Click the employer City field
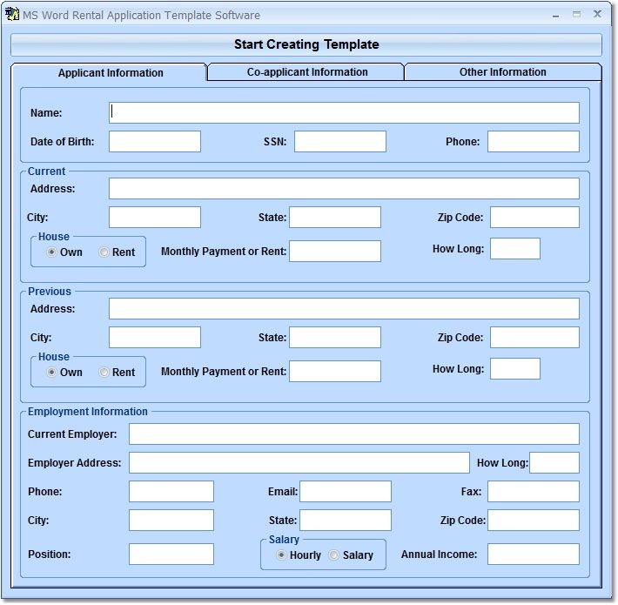618x605 pixels. 171,521
